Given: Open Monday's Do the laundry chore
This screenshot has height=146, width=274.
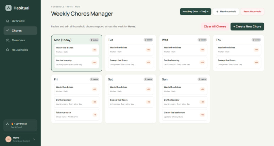Looking at the screenshot, I should pyautogui.click(x=76, y=63).
